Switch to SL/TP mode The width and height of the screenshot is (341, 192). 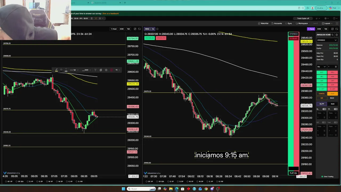pos(322,104)
